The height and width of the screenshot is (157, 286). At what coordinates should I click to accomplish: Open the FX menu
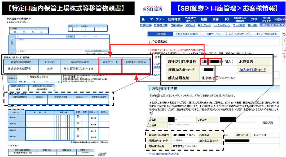coord(227,19)
